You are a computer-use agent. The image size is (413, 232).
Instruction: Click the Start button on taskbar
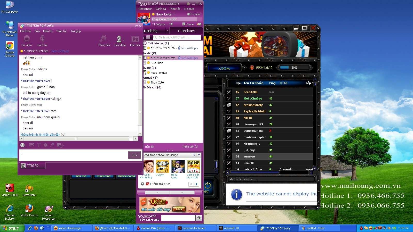click(x=12, y=228)
